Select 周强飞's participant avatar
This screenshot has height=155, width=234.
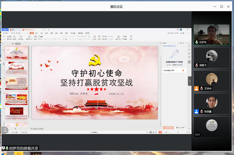[211, 56]
